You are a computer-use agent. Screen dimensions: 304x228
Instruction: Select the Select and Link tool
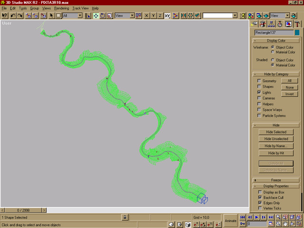pos(28,16)
